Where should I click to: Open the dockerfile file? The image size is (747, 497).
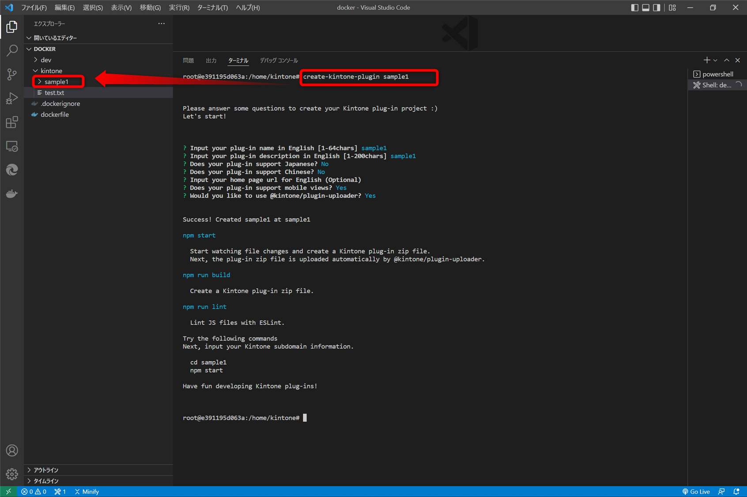[x=98, y=115]
